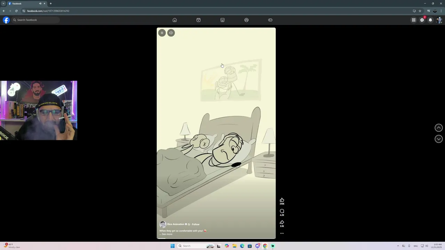Image resolution: width=445 pixels, height=250 pixels.
Task: Open the account profile picture menu
Action: [x=439, y=20]
